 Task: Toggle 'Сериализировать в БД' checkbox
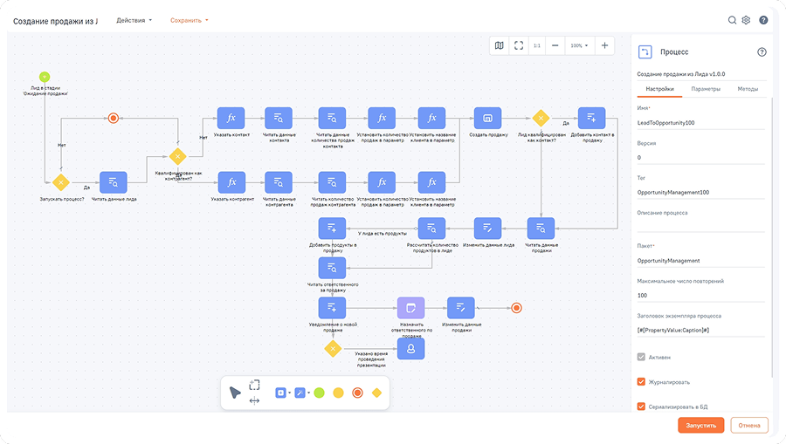641,406
